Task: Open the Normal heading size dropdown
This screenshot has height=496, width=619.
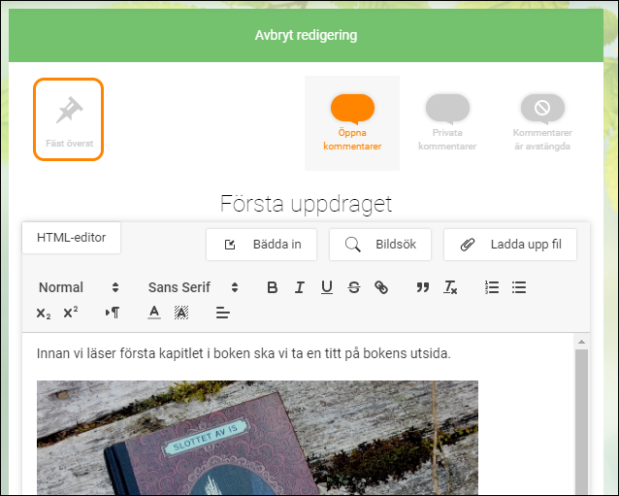Action: [79, 287]
